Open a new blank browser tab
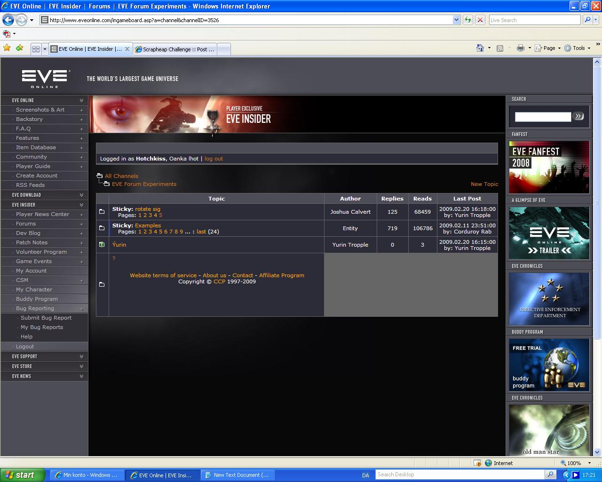Image resolution: width=602 pixels, height=482 pixels. [224, 49]
